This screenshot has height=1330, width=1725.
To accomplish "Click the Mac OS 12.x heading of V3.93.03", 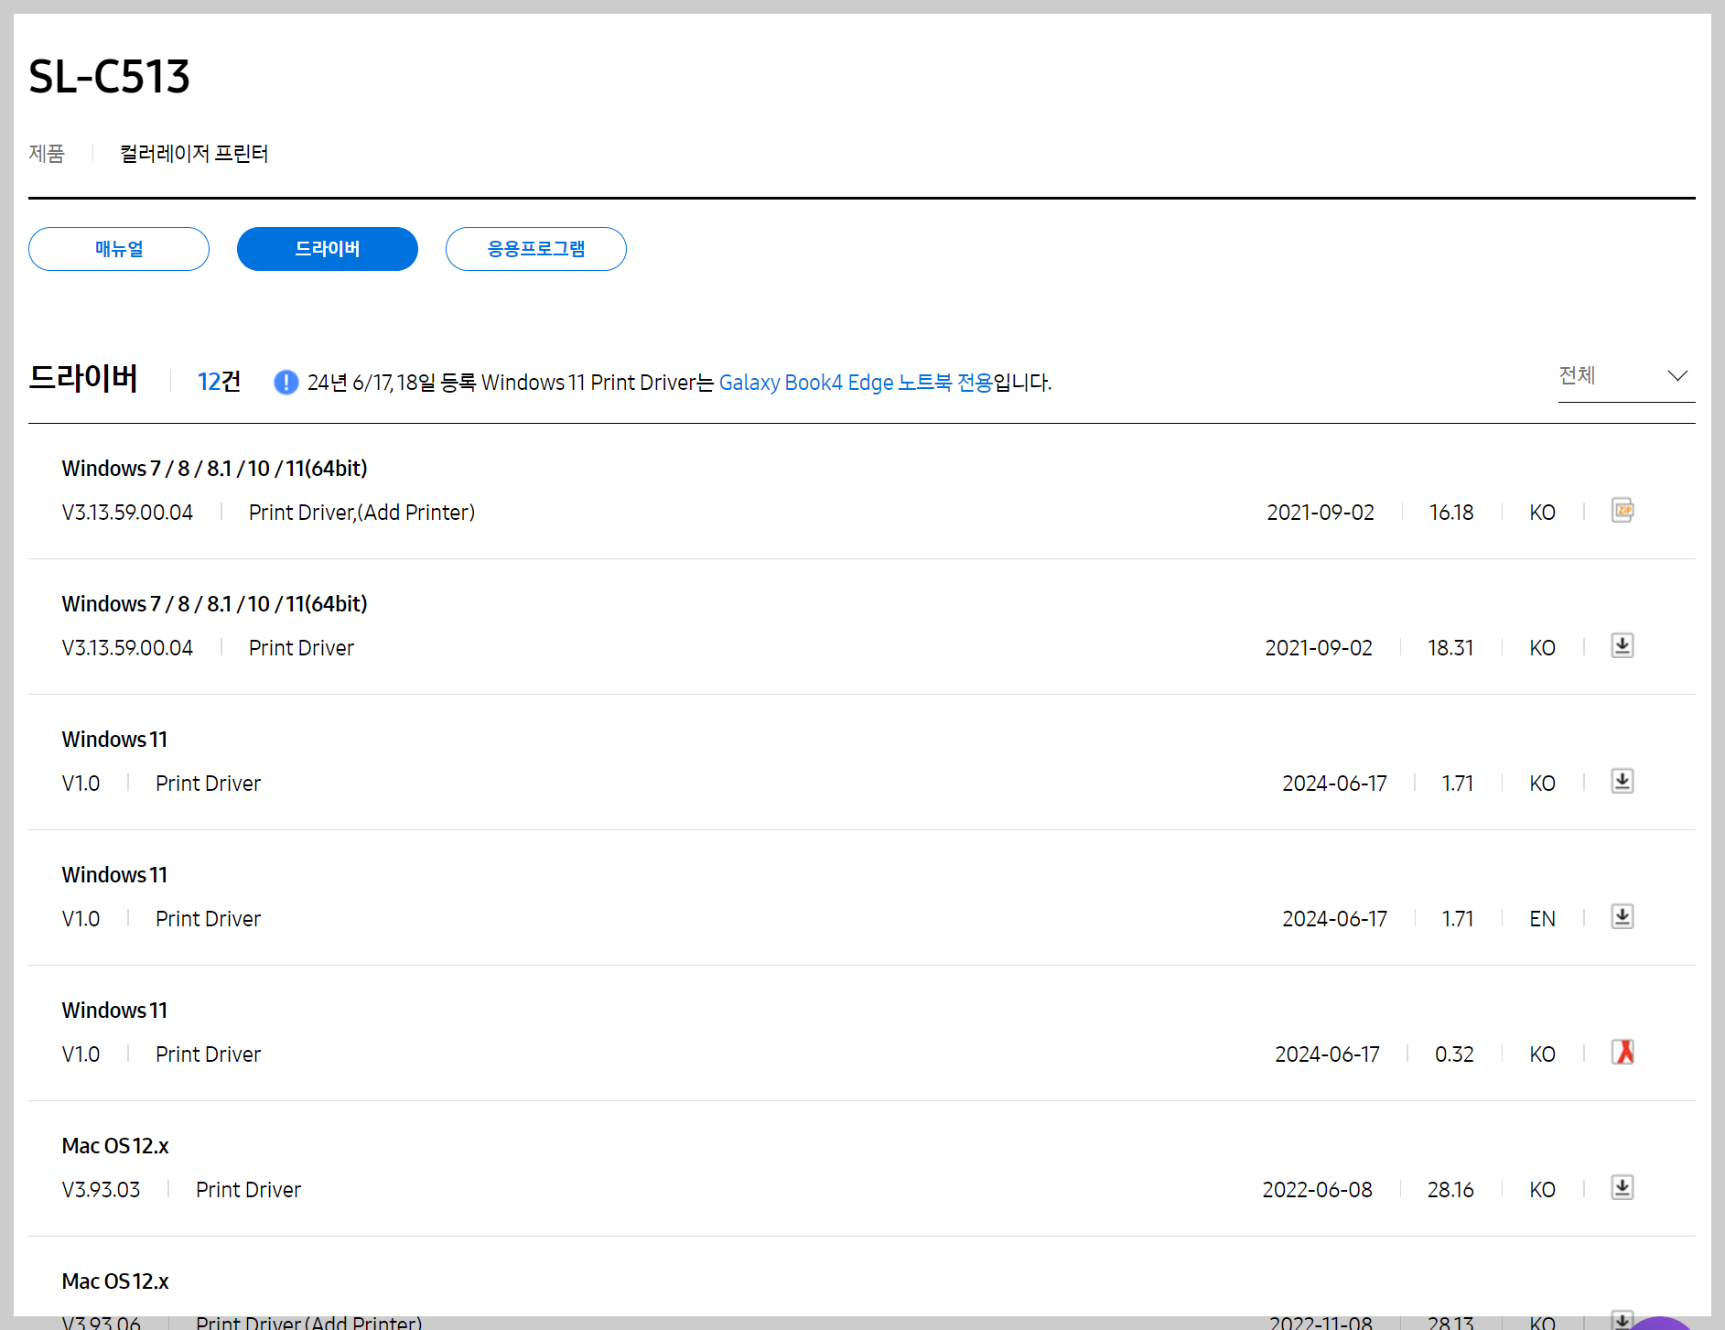I will pyautogui.click(x=115, y=1146).
